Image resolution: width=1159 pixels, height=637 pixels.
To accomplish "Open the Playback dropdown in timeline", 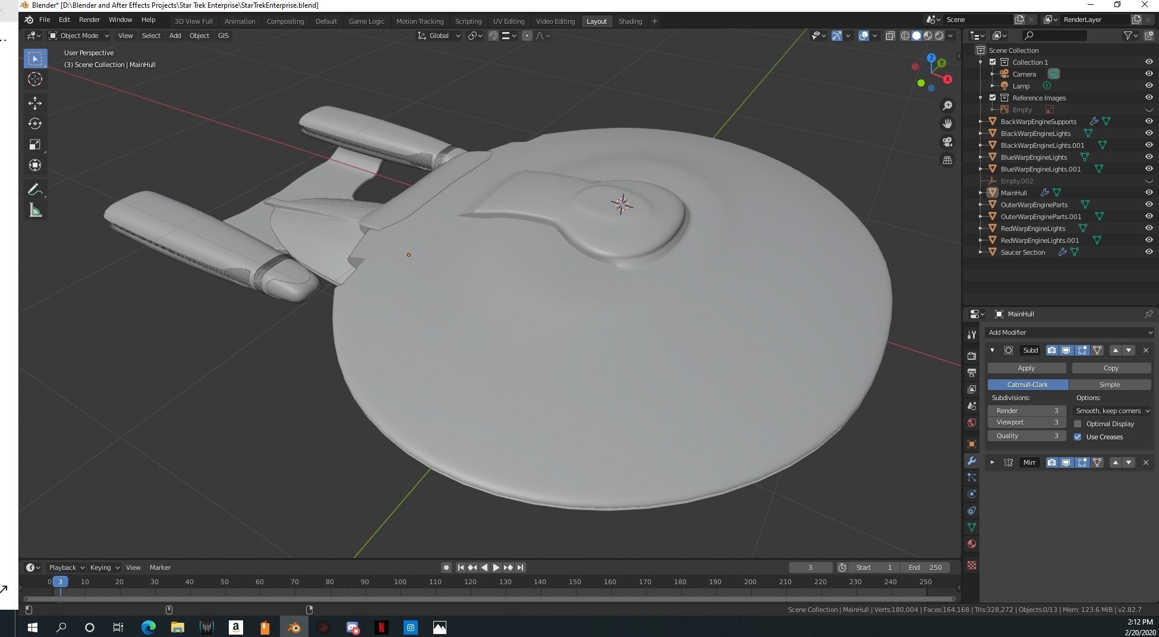I will [66, 568].
